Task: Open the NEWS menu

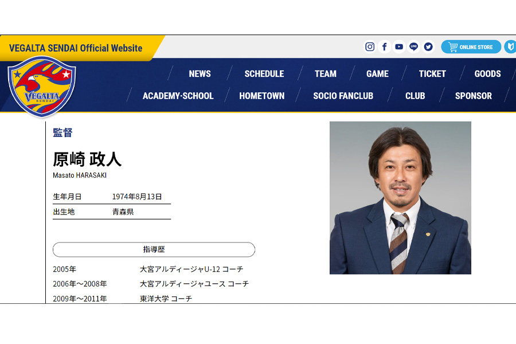Action: coord(200,74)
